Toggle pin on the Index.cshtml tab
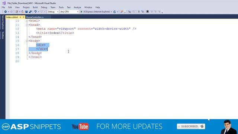The height and width of the screenshot is (134, 238). coord(20,17)
